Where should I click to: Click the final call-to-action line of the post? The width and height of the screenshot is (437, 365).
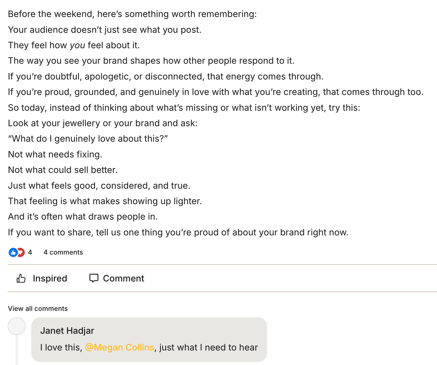click(178, 232)
